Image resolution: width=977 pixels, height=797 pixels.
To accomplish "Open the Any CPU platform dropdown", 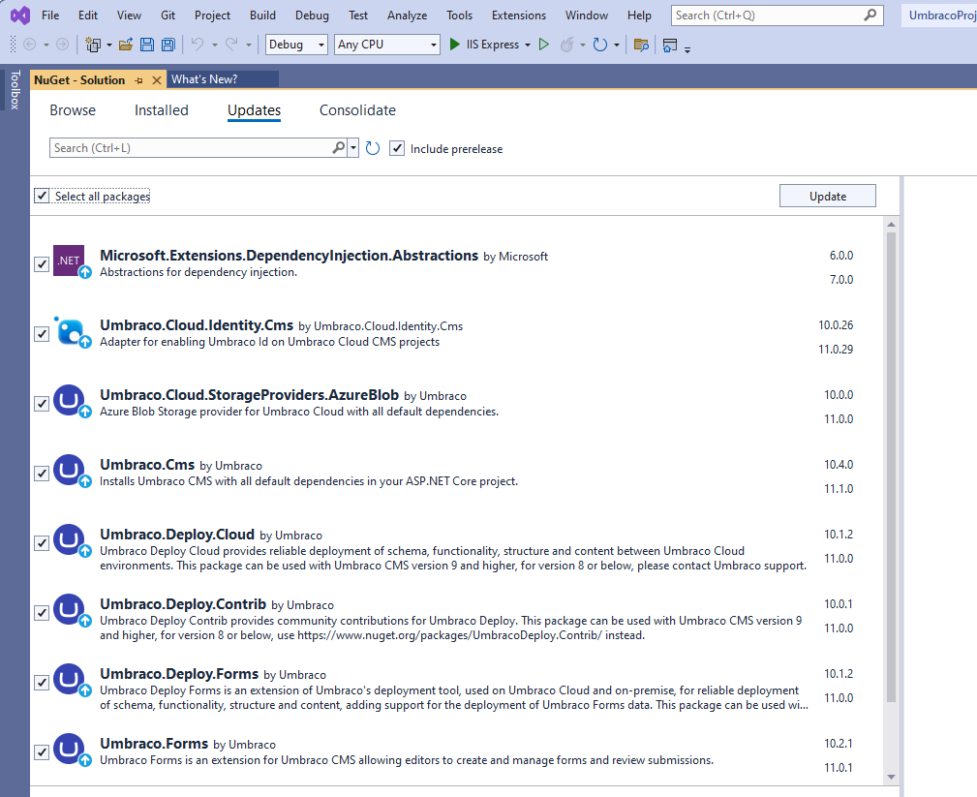I will click(x=387, y=45).
